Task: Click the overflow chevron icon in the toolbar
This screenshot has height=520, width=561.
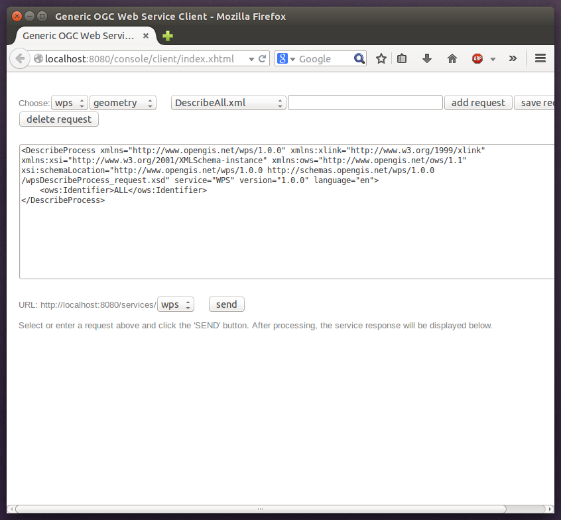Action: [513, 58]
